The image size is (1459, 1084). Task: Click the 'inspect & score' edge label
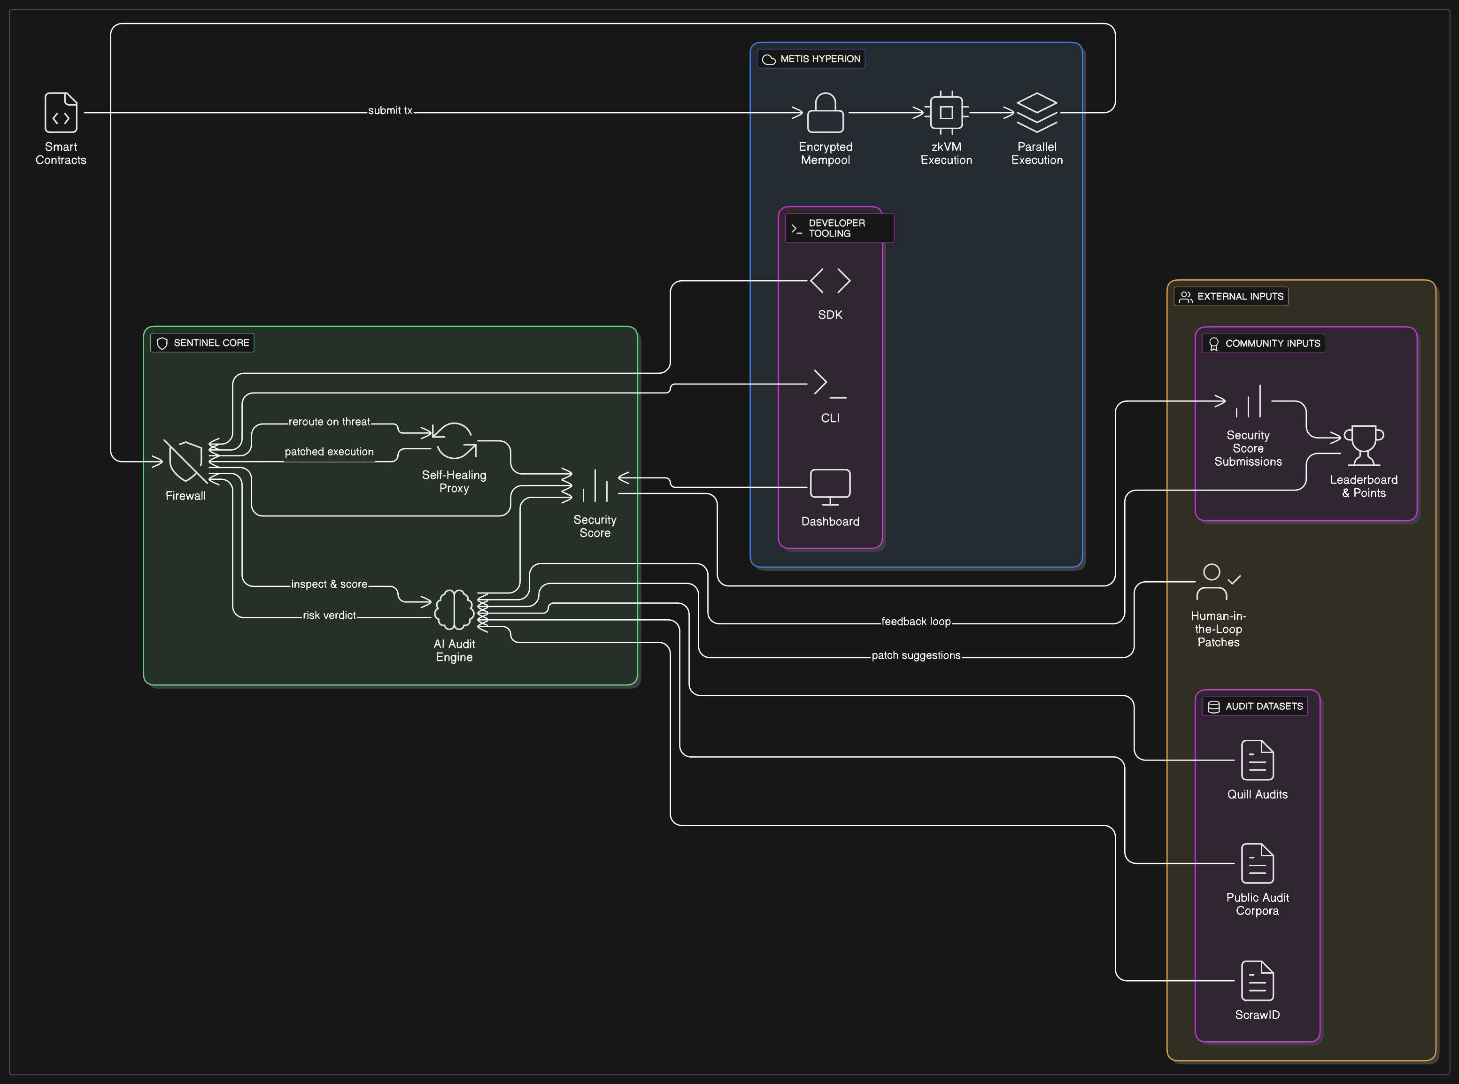click(329, 584)
